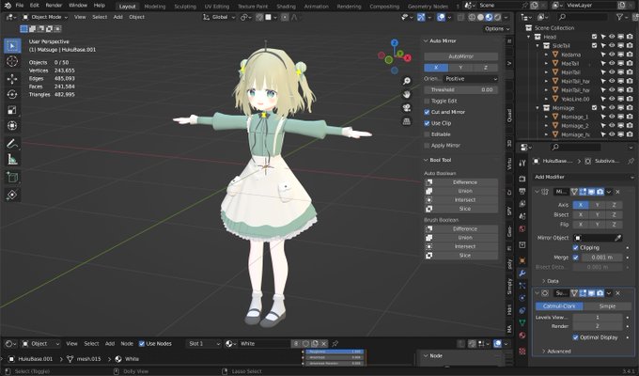Uncheck Clipping in Mirror modifier
Image resolution: width=639 pixels, height=376 pixels.
click(x=575, y=247)
